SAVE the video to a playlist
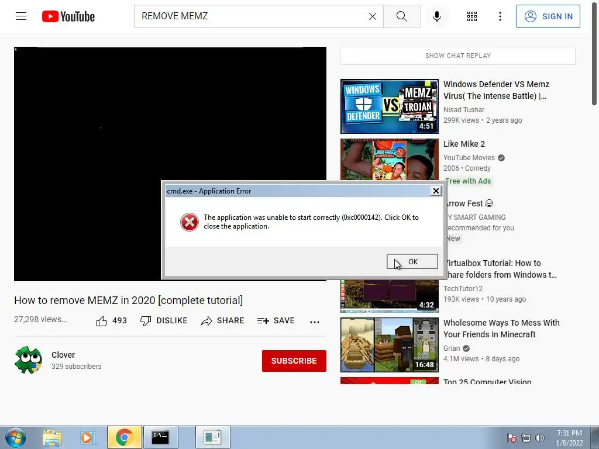This screenshot has height=449, width=599. [276, 321]
